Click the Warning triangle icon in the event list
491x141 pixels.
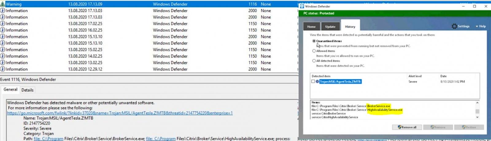pyautogui.click(x=3, y=4)
